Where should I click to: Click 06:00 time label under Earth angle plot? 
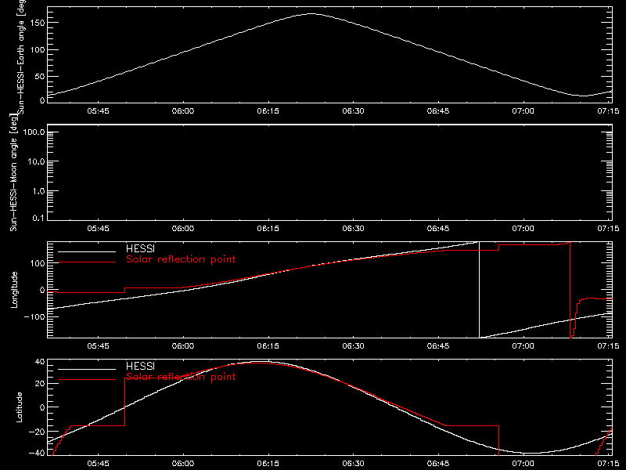coord(183,110)
